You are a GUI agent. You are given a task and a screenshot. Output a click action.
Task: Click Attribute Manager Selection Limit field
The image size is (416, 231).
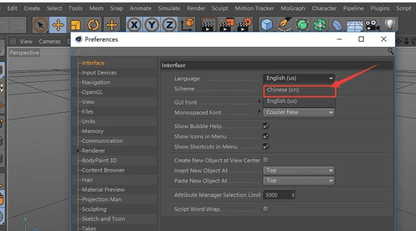pos(279,195)
